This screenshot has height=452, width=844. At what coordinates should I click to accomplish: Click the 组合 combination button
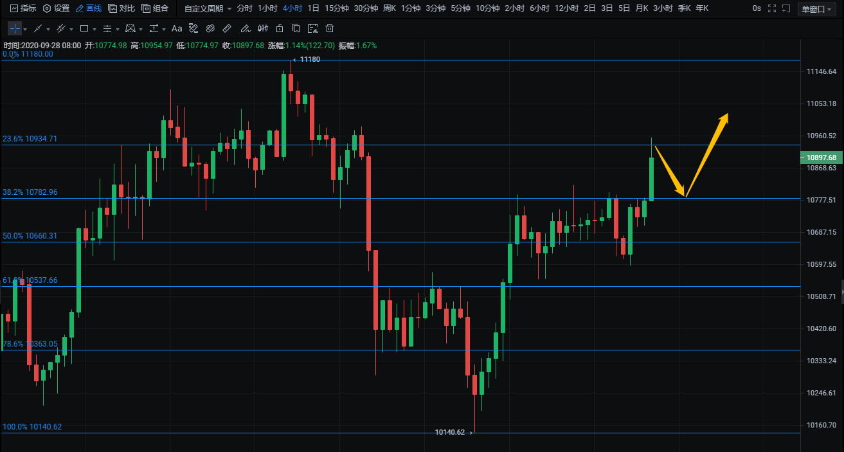(x=155, y=8)
